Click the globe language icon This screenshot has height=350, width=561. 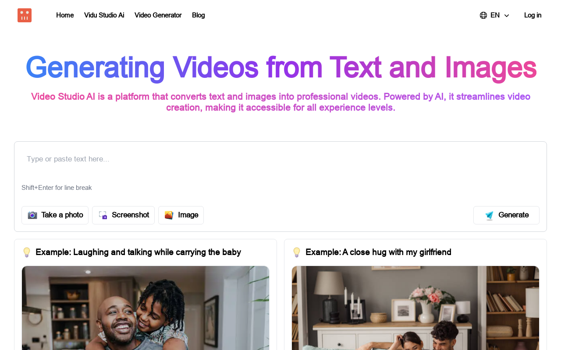point(483,15)
